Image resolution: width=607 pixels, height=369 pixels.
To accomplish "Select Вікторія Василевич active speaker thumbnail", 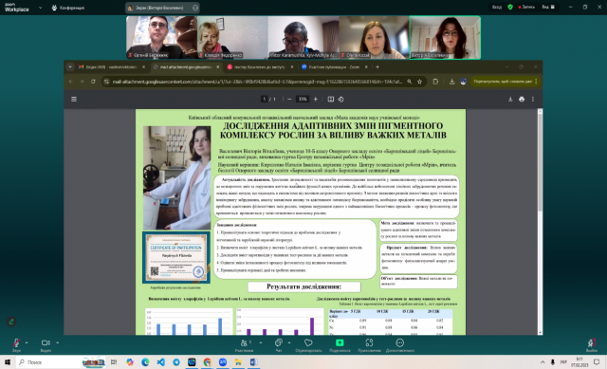I will tap(445, 38).
